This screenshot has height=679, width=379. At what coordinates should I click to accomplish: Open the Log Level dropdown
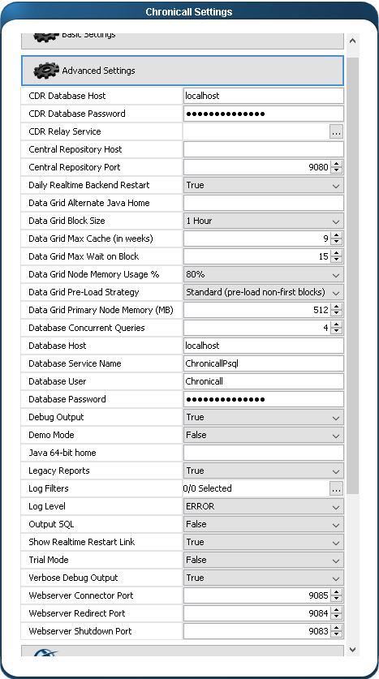(263, 506)
